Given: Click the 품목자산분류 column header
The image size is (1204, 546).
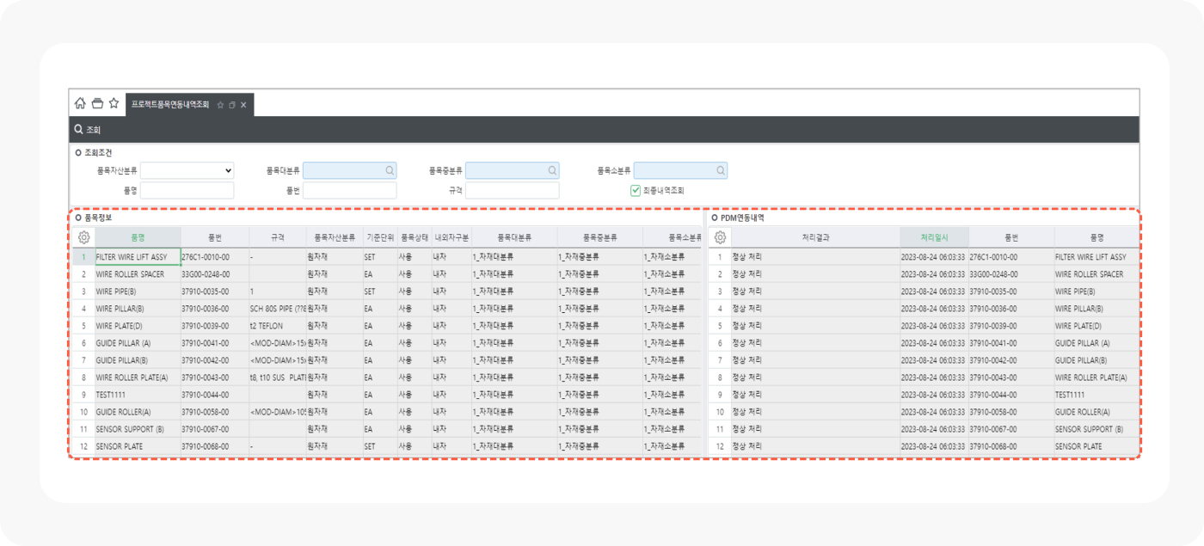Looking at the screenshot, I should pos(335,237).
